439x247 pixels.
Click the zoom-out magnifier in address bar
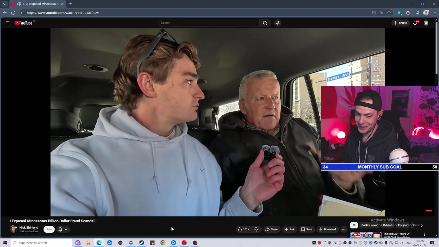pyautogui.click(x=381, y=13)
